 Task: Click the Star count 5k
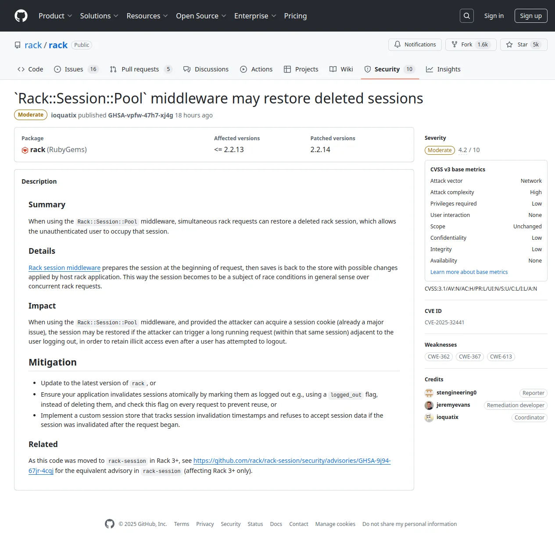coord(536,45)
